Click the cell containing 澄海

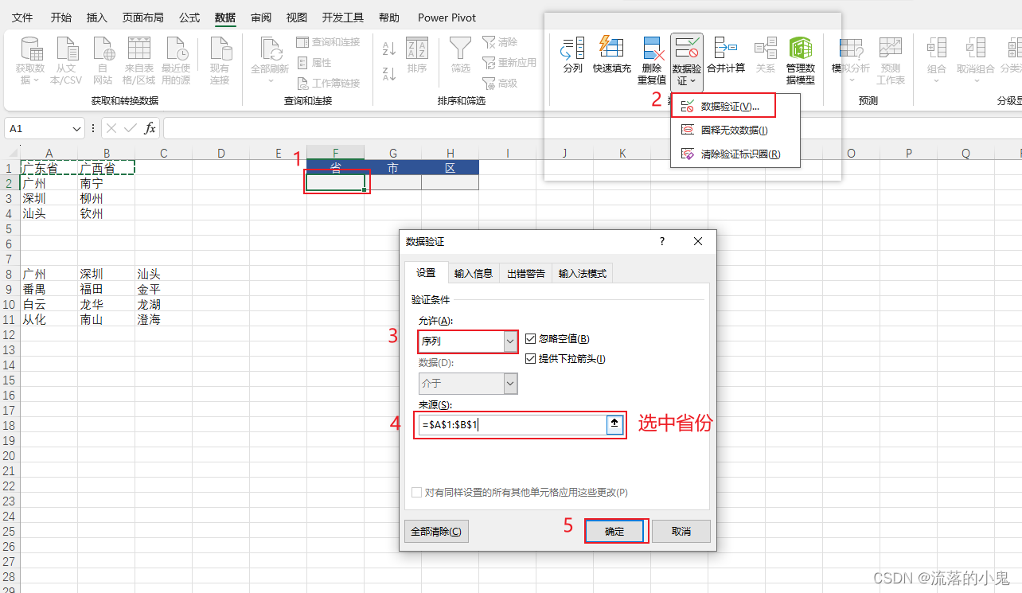tap(163, 319)
